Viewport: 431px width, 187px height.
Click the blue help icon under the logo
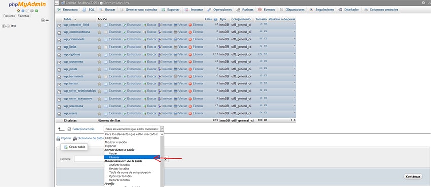click(x=23, y=11)
